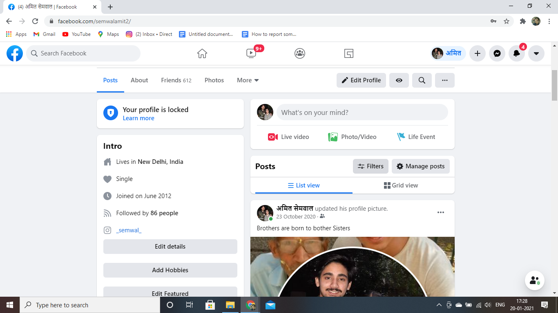Open Task View on the taskbar

[x=190, y=305]
